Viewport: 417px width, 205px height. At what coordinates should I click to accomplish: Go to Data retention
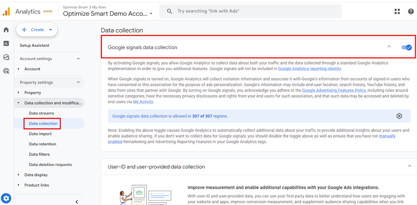(x=42, y=144)
